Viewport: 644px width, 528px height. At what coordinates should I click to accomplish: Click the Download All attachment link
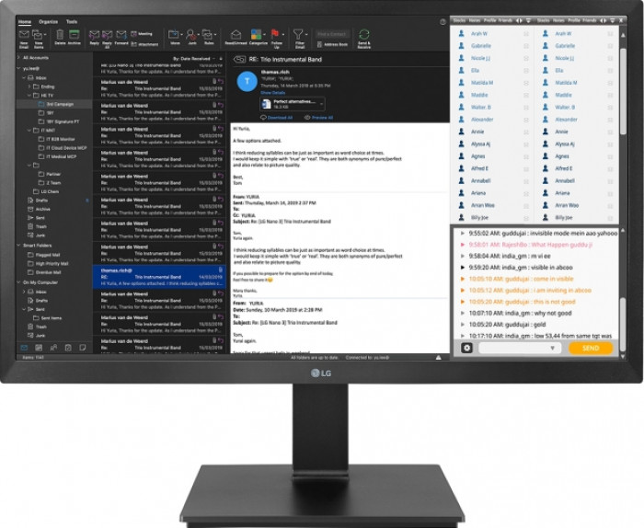[278, 118]
